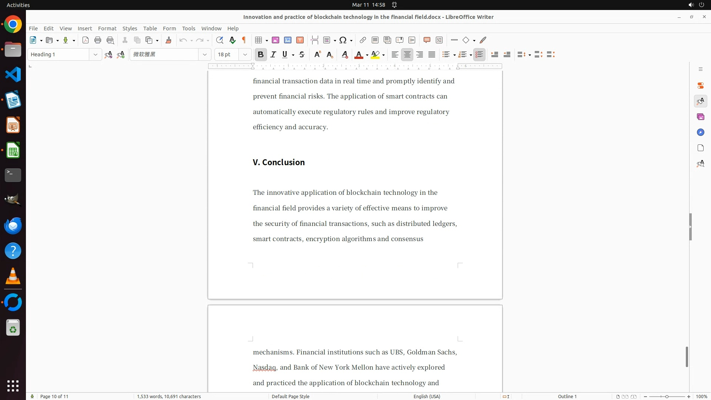
Task: Click the Export as PDF icon
Action: tap(86, 40)
